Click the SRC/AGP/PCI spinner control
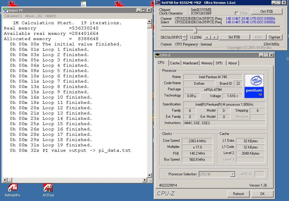Image resolution: width=289 pixels, height=201 pixels. 185,37
